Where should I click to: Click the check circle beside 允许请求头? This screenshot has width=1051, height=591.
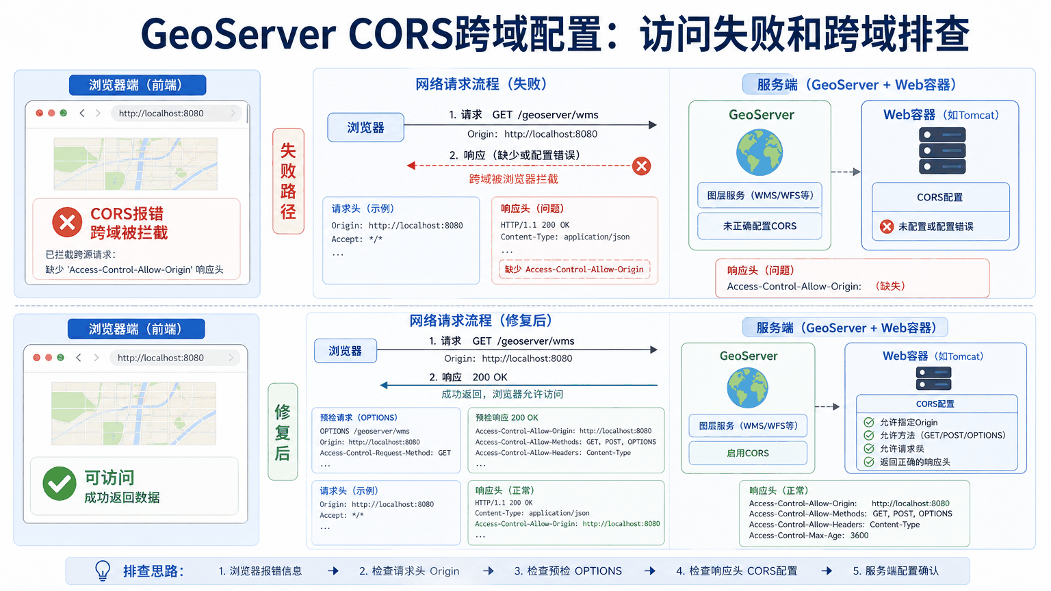coord(869,448)
